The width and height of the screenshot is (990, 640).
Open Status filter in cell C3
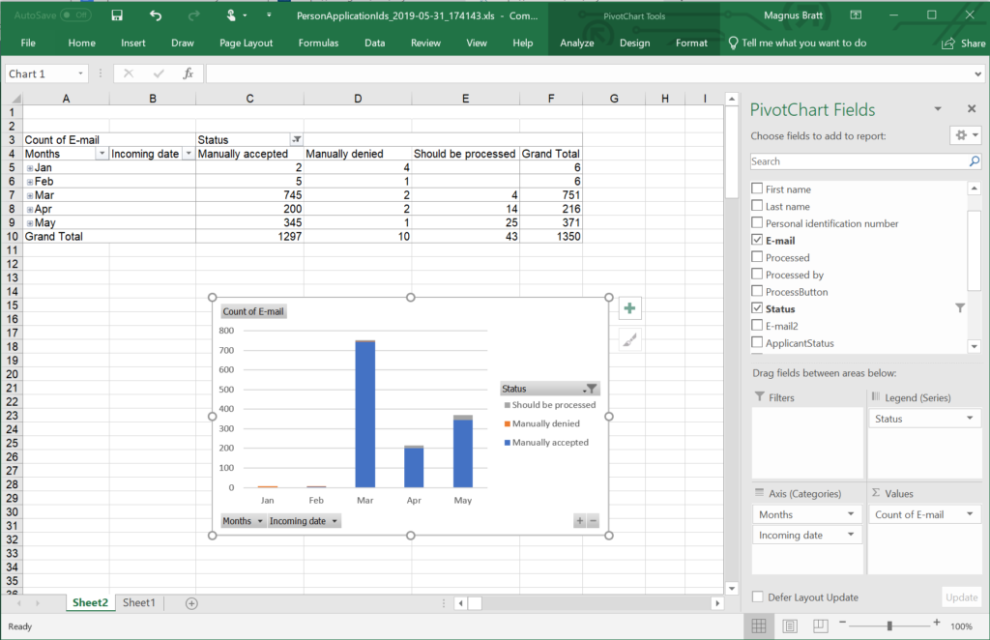pyautogui.click(x=296, y=139)
